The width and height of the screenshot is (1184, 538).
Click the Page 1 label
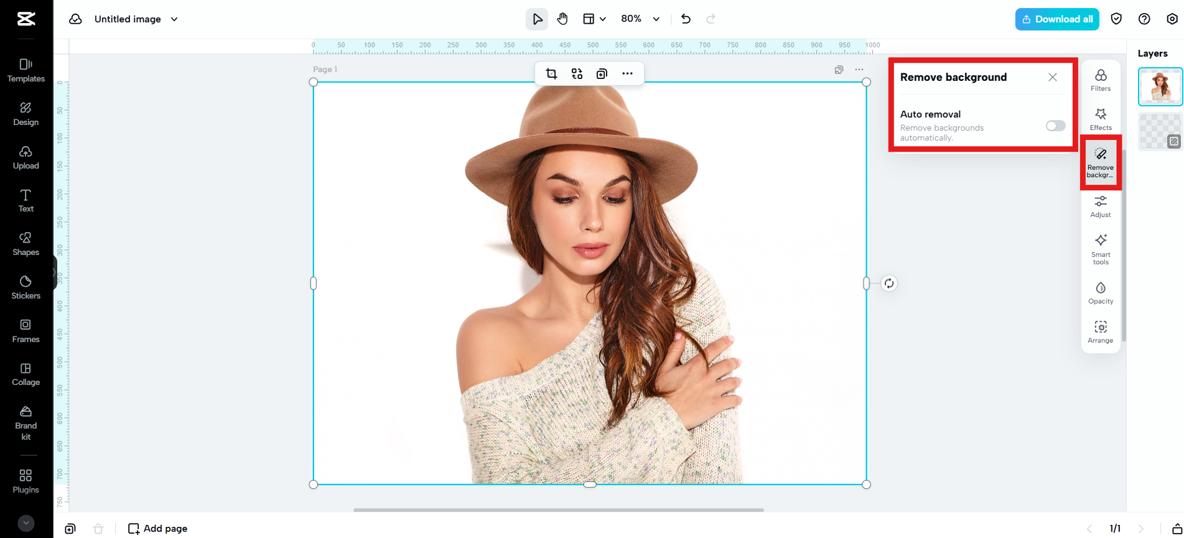[x=325, y=70]
